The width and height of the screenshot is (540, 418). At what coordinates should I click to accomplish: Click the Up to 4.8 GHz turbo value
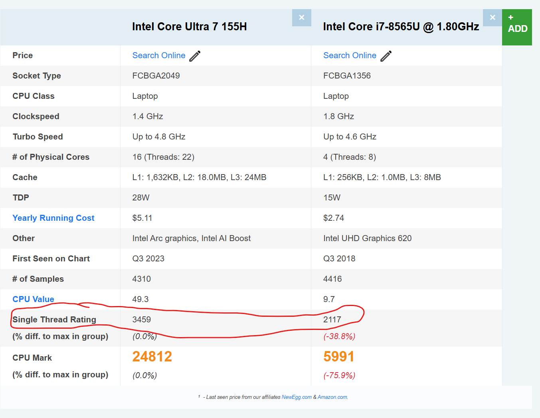pos(159,137)
